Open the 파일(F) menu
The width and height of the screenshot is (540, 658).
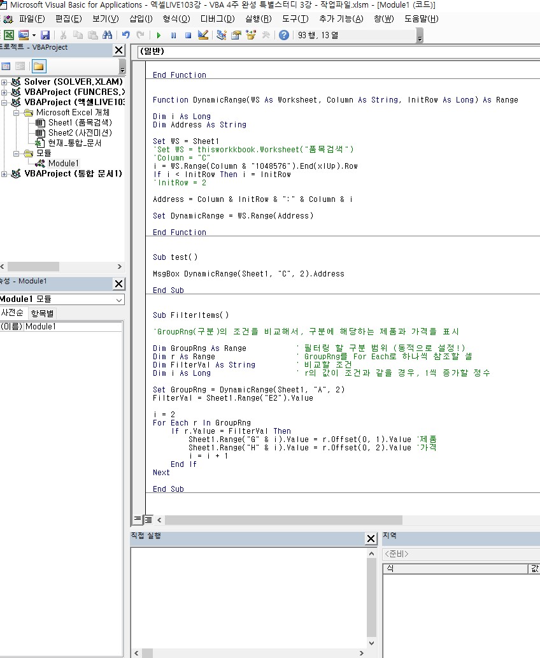[32, 19]
